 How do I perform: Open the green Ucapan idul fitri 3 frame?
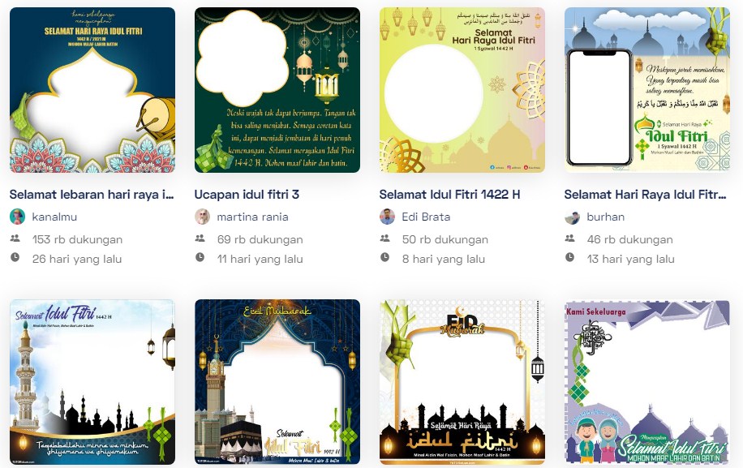click(277, 90)
